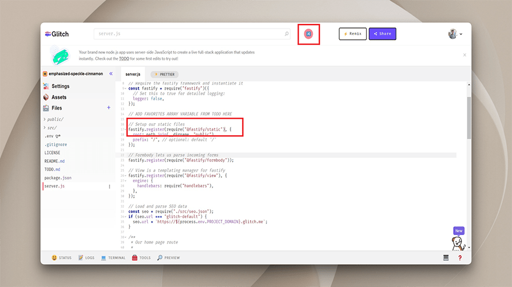The height and width of the screenshot is (287, 512).
Task: Click the Files clipboard icon
Action: pyautogui.click(x=46, y=108)
